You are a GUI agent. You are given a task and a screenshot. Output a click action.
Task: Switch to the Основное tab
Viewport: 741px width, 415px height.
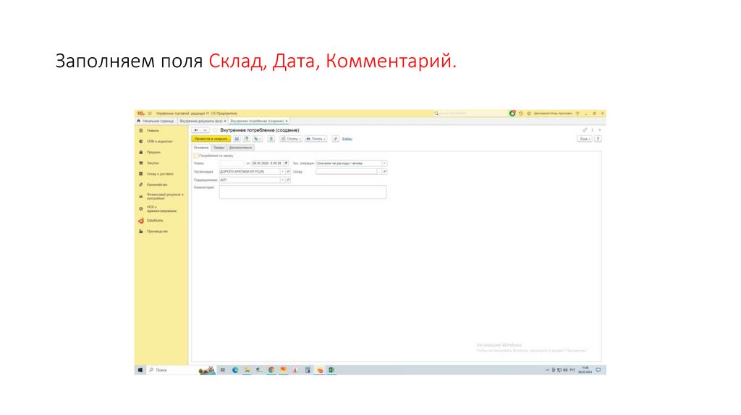pos(201,147)
